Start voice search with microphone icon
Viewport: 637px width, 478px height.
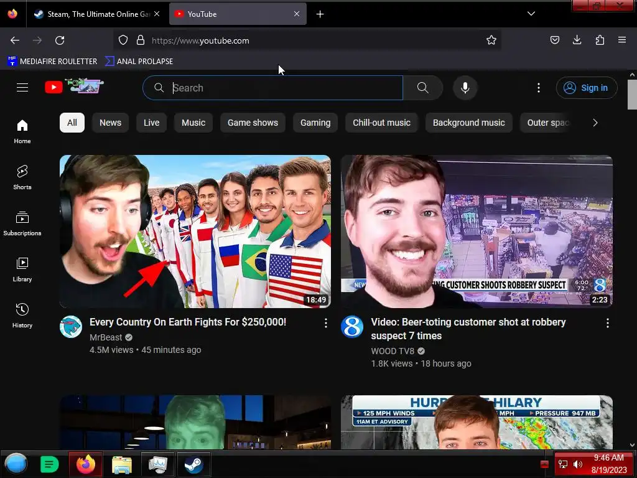pyautogui.click(x=465, y=88)
